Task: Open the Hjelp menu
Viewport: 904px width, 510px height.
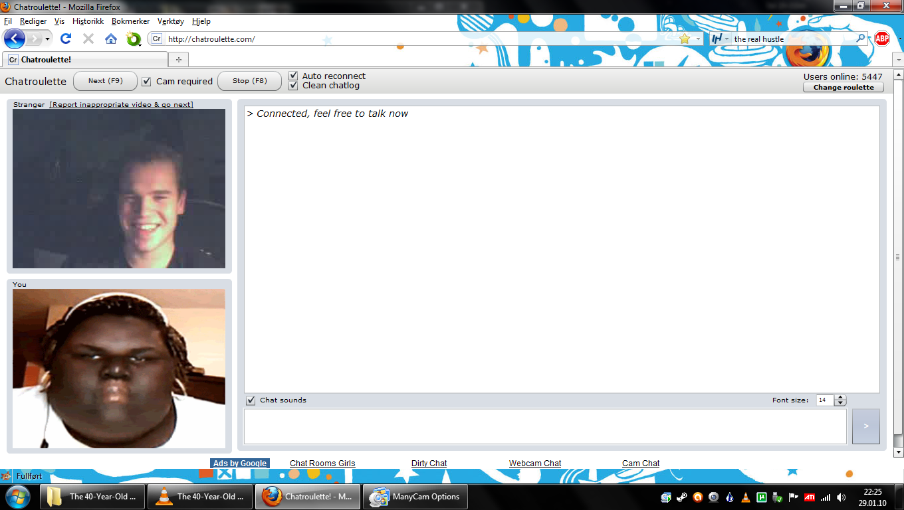Action: tap(201, 21)
